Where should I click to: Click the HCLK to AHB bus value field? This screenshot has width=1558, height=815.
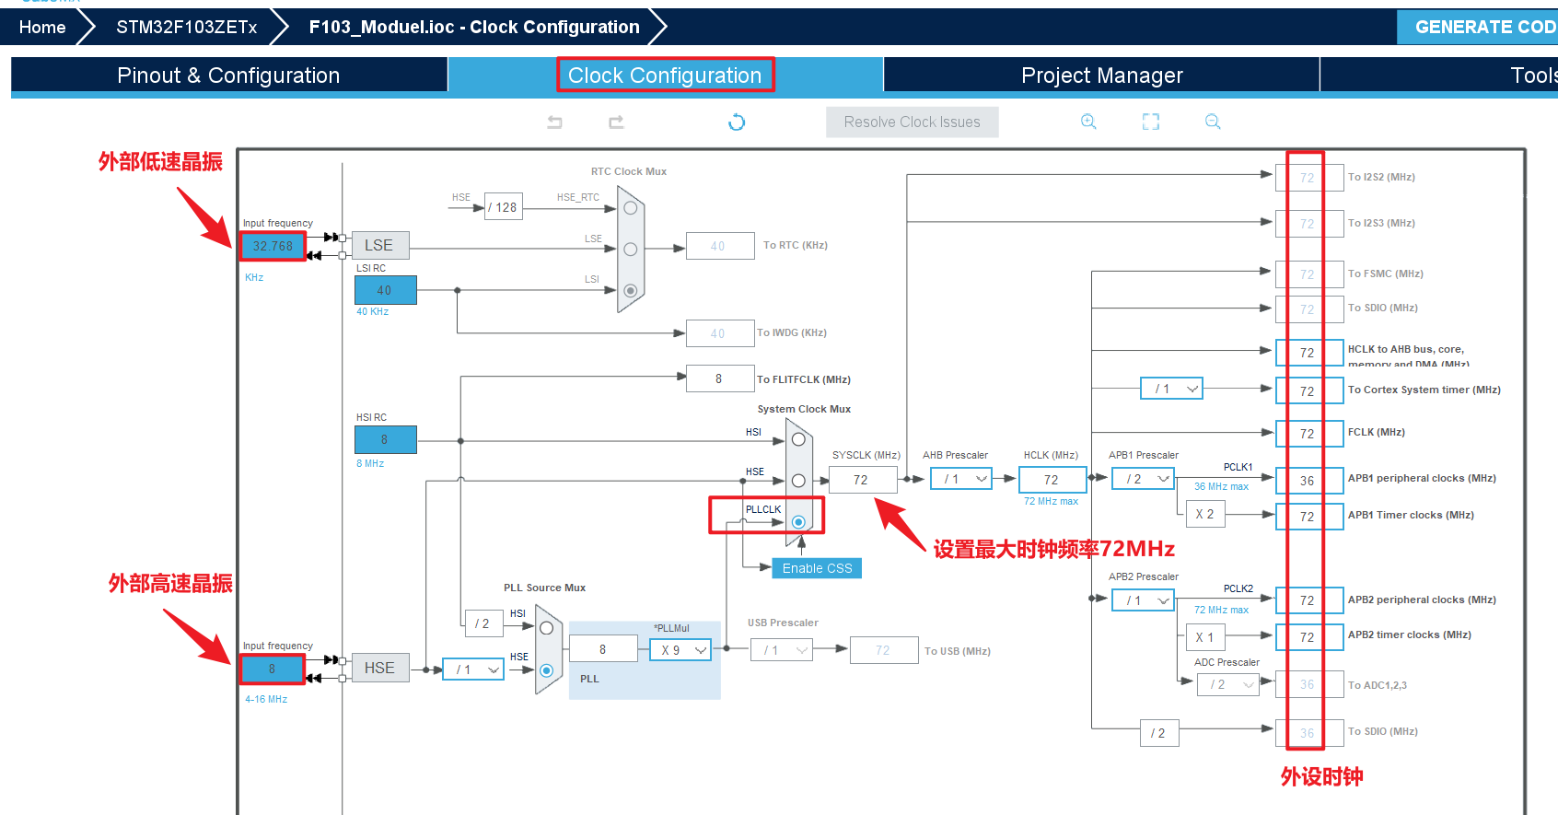pos(1308,353)
